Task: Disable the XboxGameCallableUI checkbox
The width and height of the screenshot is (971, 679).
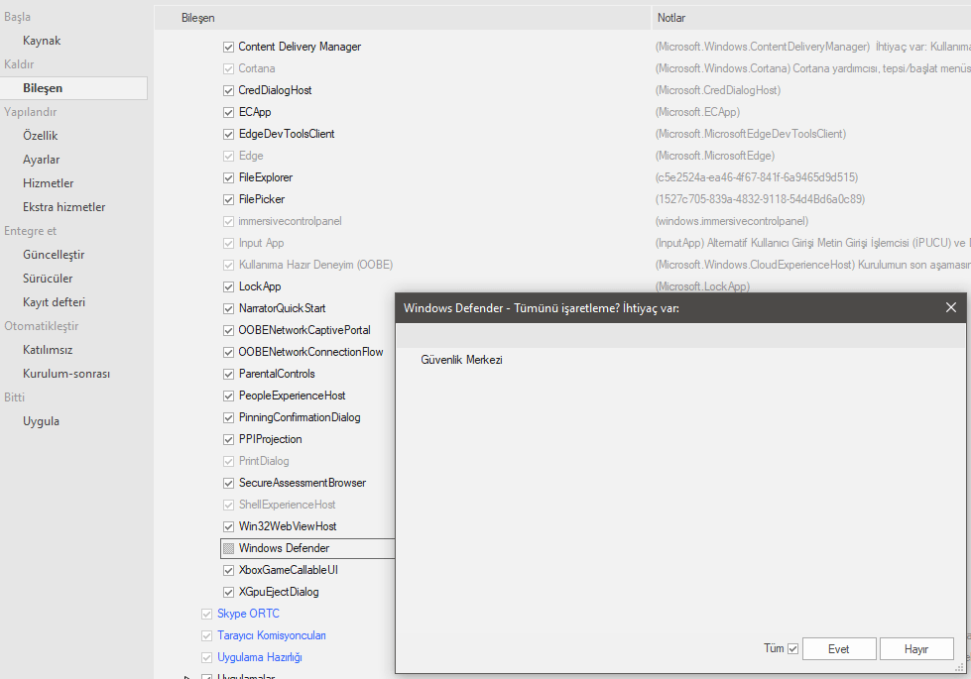Action: click(229, 570)
